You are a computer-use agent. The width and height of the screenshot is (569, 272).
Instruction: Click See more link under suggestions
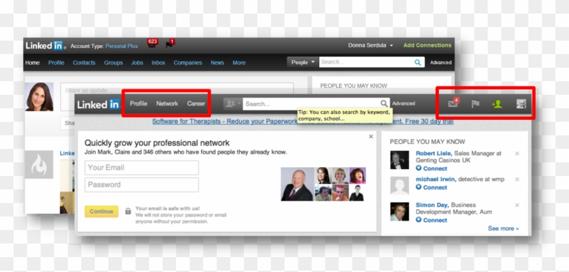coord(503,229)
